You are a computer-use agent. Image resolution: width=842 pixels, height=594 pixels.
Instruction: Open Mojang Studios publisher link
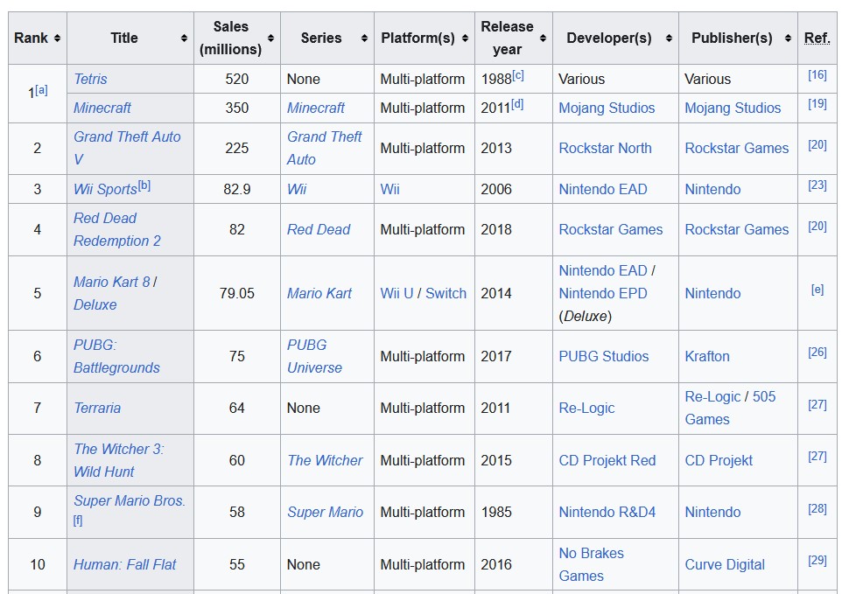pyautogui.click(x=733, y=108)
